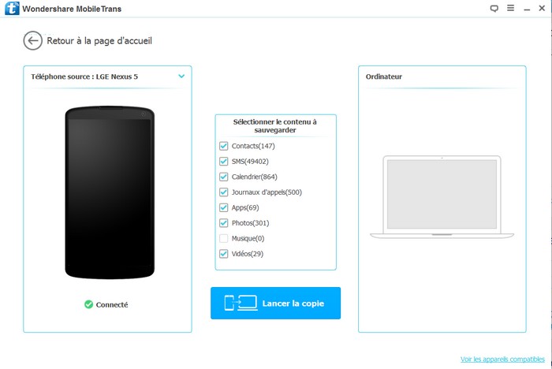Open the hamburger menu icon
552x369 pixels.
(510, 8)
